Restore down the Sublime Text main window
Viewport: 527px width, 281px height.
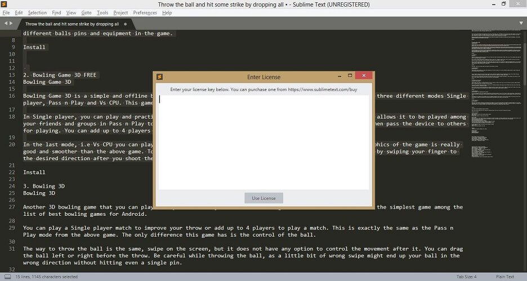click(503, 4)
